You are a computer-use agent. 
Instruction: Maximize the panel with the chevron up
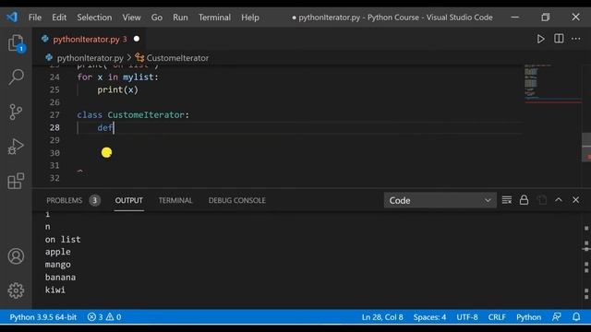[x=559, y=200]
